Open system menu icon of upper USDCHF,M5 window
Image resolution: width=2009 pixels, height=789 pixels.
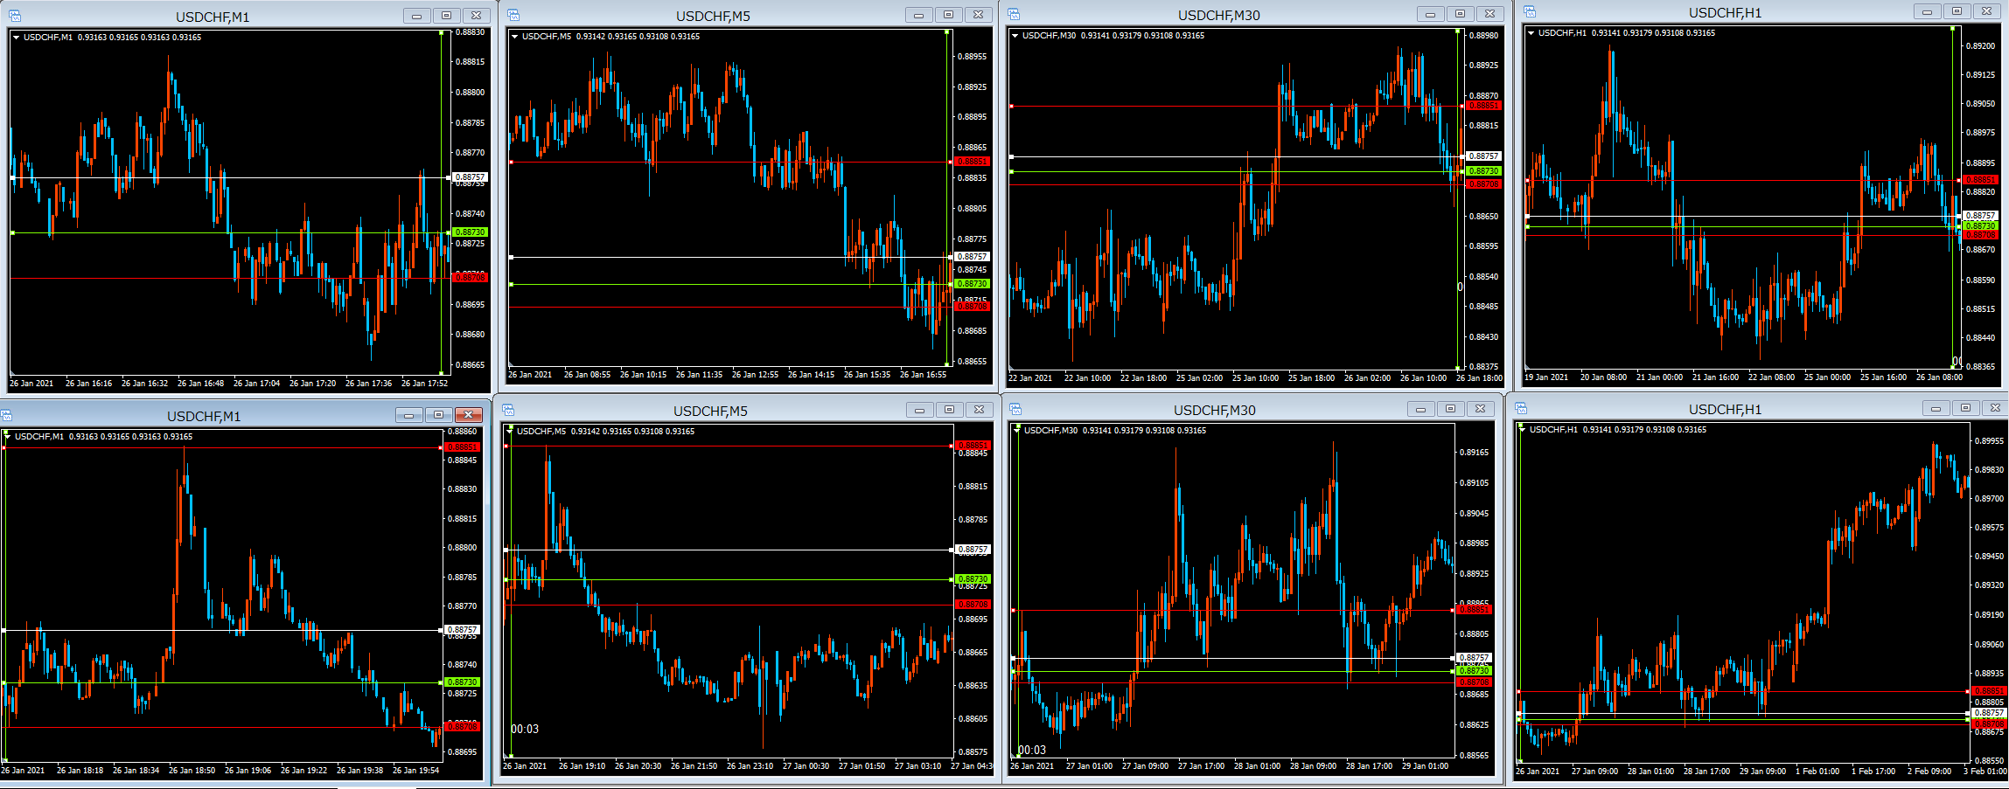click(513, 15)
